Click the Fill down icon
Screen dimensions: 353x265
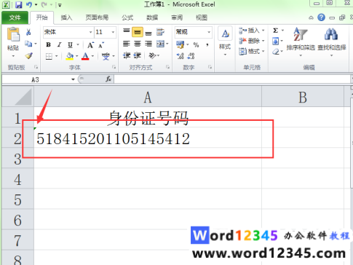(x=275, y=41)
